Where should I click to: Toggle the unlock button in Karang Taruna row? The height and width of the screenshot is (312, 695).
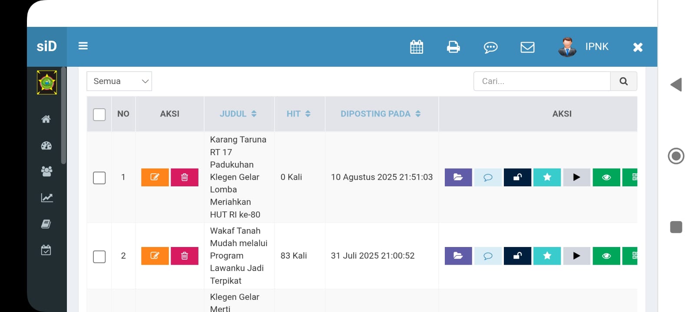[x=517, y=177]
